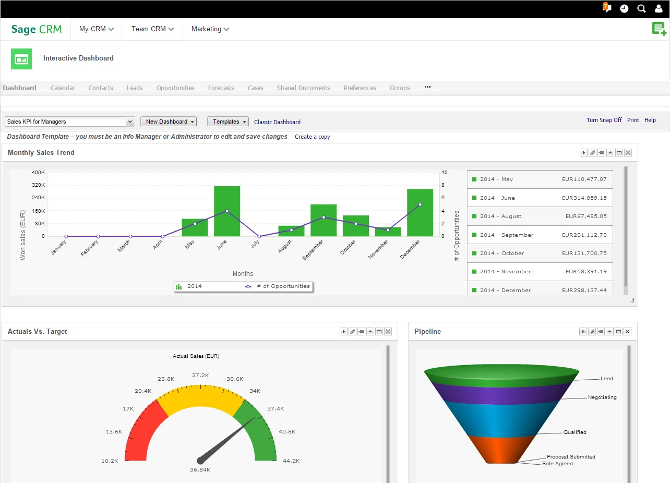The width and height of the screenshot is (670, 483).
Task: Edit the Monthly Sales Trend gadget
Action: coord(592,153)
